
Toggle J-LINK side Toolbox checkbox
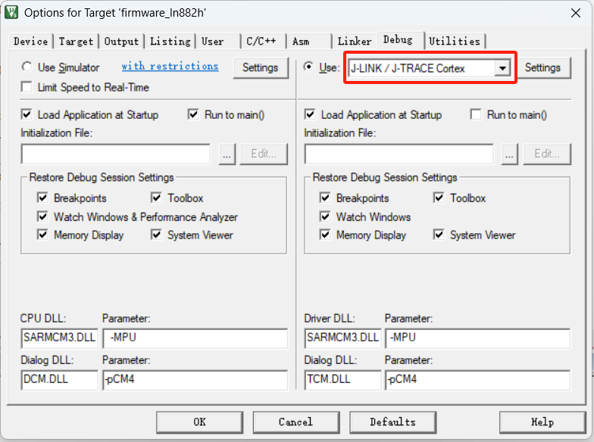click(x=439, y=198)
